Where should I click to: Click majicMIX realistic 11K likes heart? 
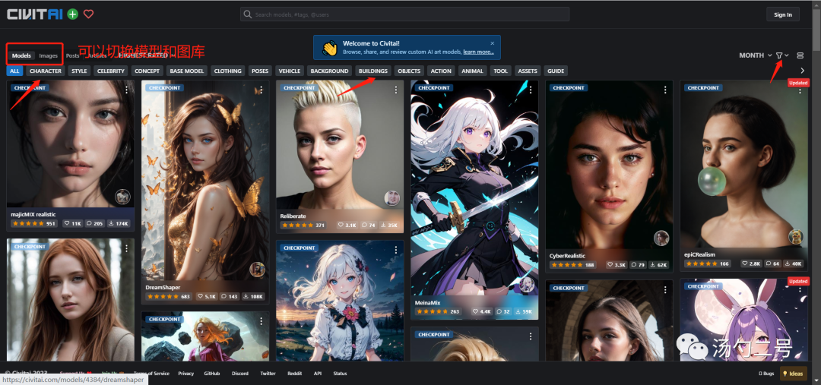(x=67, y=223)
